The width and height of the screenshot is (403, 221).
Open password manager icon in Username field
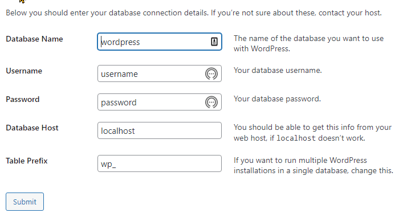click(211, 73)
